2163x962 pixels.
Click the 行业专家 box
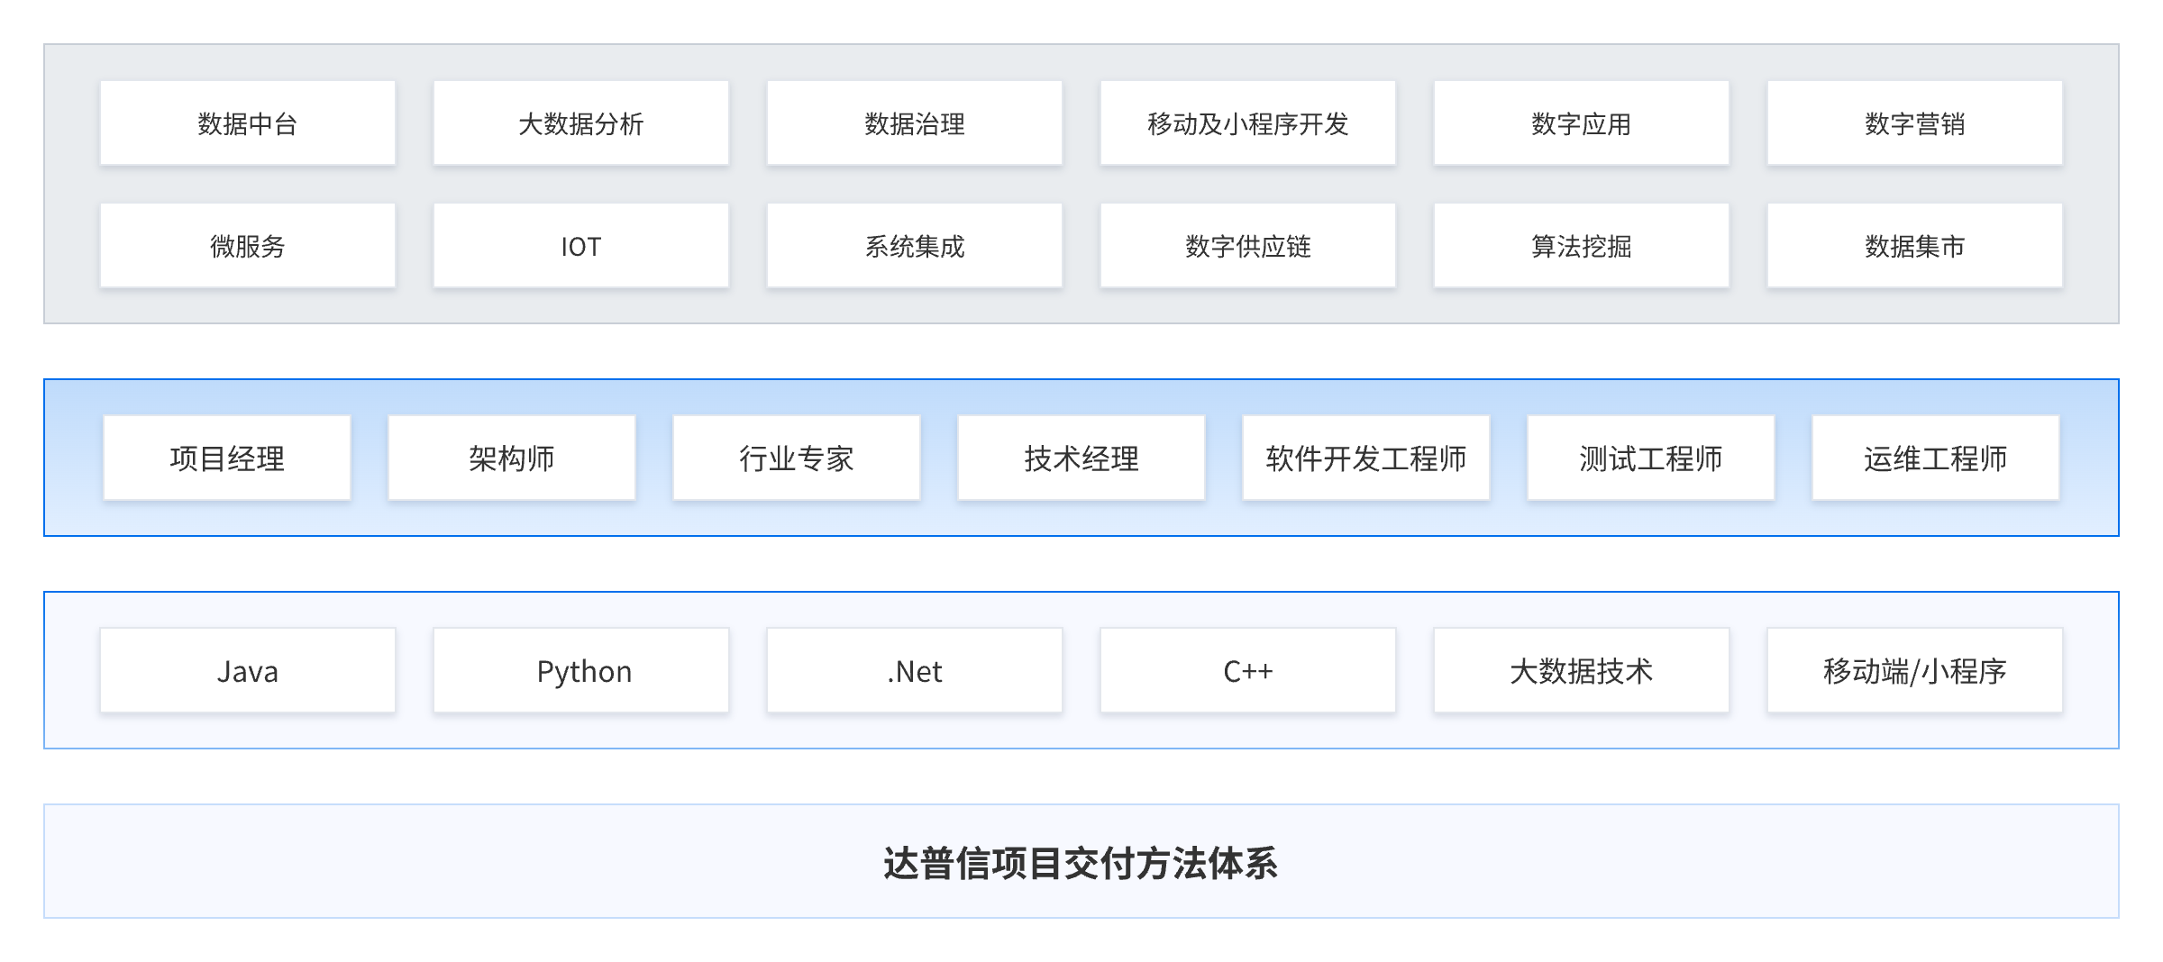pyautogui.click(x=797, y=458)
